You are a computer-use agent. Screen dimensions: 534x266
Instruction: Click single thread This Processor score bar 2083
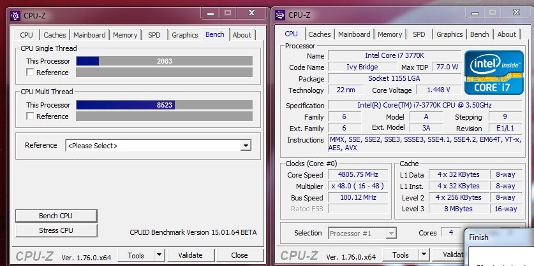[164, 61]
